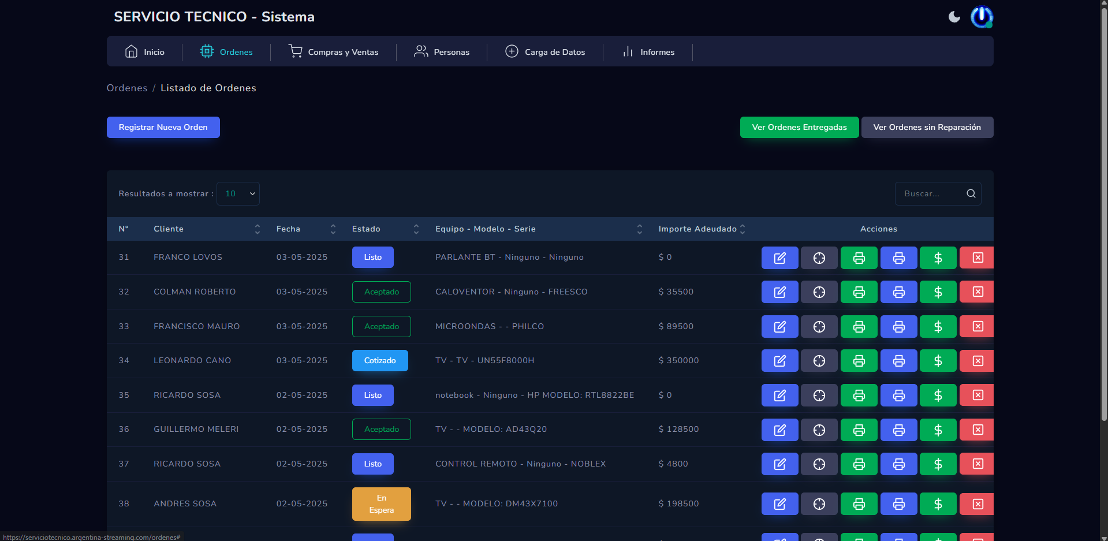The width and height of the screenshot is (1108, 541).
Task: Toggle dark mode with moon icon
Action: tap(954, 17)
